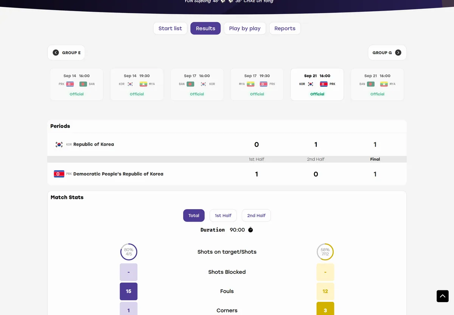Click the Fouls stat label
The width and height of the screenshot is (454, 315).
[227, 291]
